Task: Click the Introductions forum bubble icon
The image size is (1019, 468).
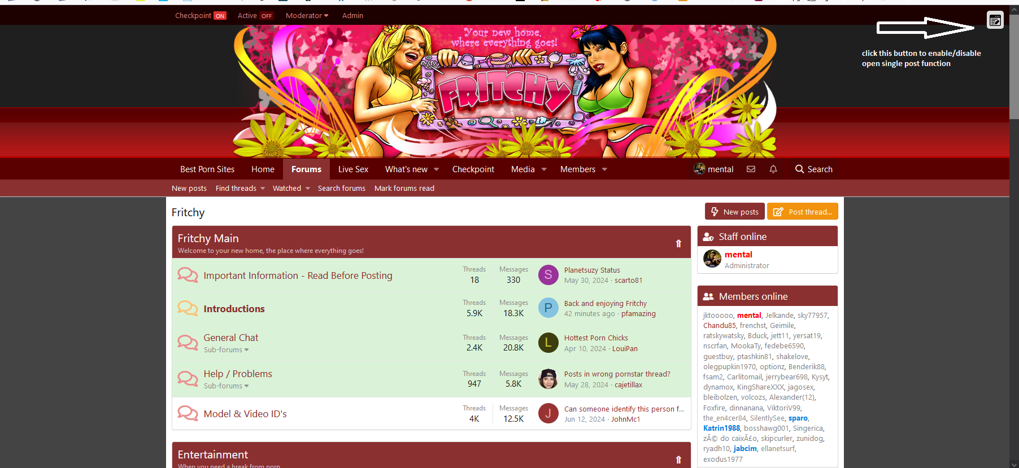Action: click(188, 308)
